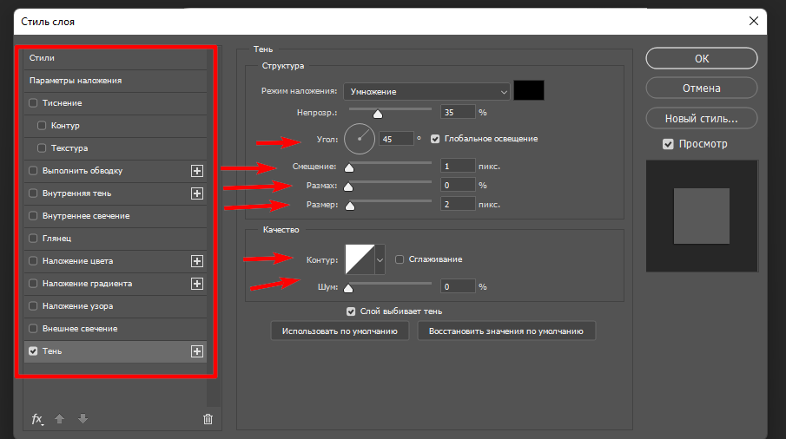Enable the Текстура checkbox
Screen dimensions: 786x439
tap(42, 147)
